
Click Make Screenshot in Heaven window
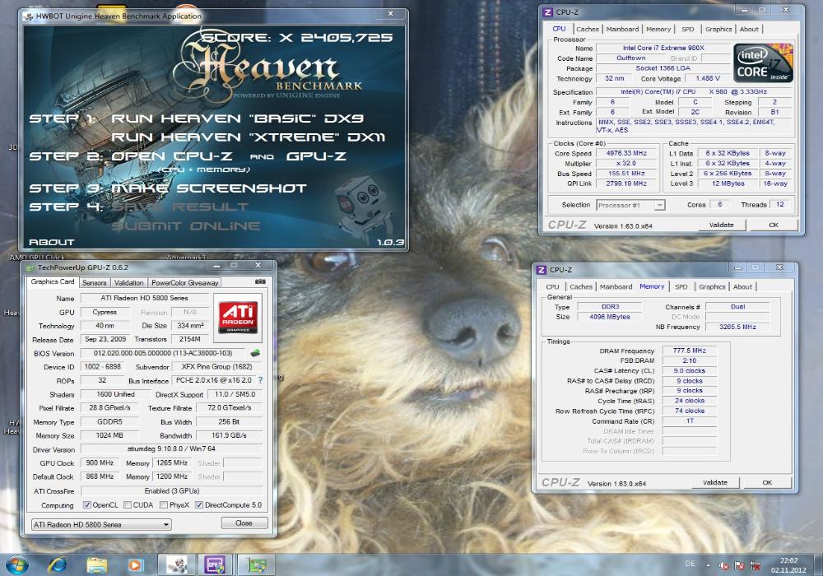[x=209, y=188]
